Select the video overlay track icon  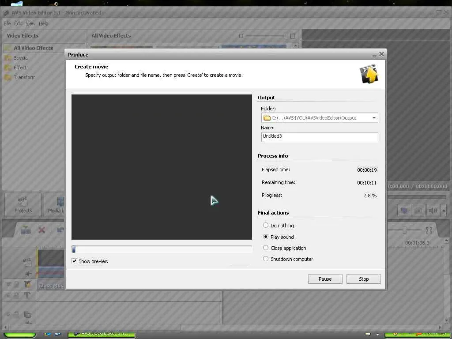[x=27, y=314]
